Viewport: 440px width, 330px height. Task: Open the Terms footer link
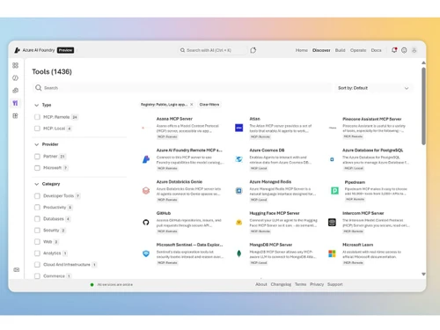[x=300, y=284]
